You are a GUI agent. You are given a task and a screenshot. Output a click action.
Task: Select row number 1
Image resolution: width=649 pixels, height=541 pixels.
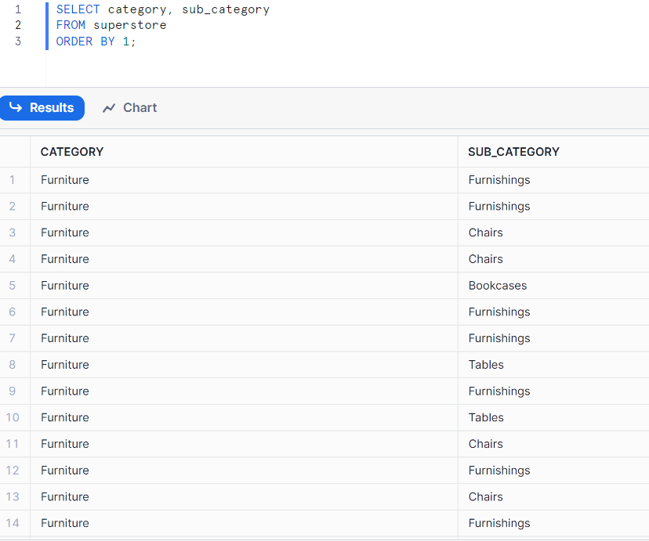[x=13, y=180]
